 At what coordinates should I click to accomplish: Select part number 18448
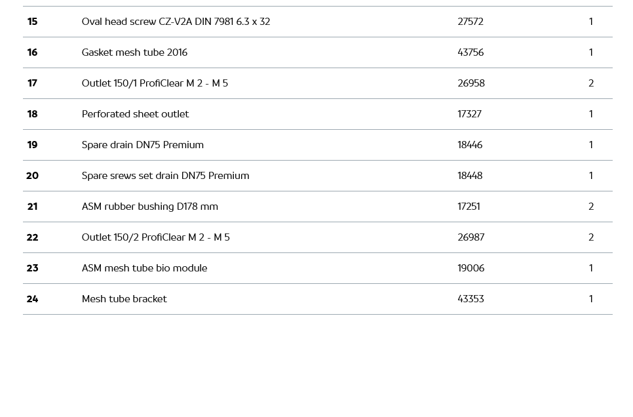pyautogui.click(x=470, y=176)
